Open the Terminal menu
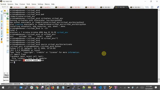Screen dimensions: 160x90 [3, 4]
